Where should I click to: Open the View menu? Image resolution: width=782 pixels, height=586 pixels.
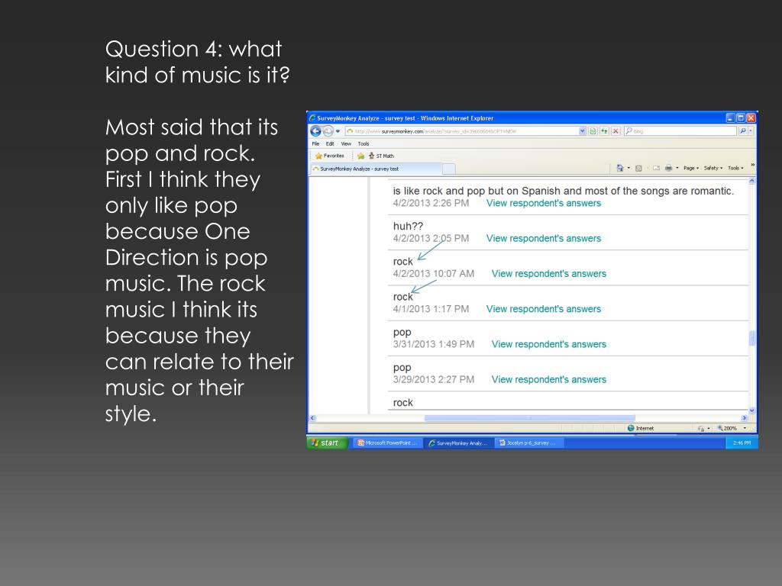click(x=346, y=143)
